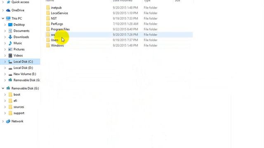Click the Local Disk (C:) drive icon
Image resolution: width=264 pixels, height=148 pixels.
tap(10, 62)
